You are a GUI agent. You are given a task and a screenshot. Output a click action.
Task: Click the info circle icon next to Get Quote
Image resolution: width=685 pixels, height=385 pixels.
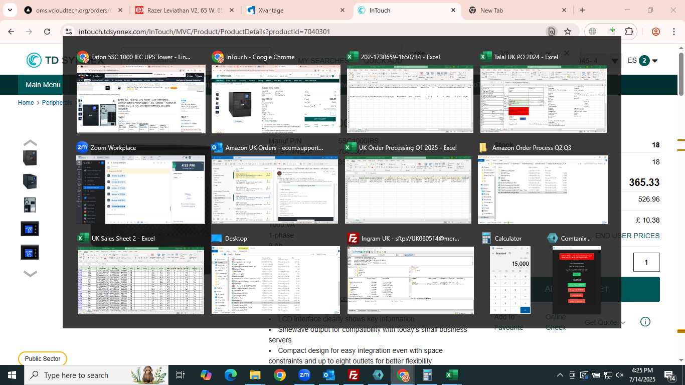coord(645,322)
